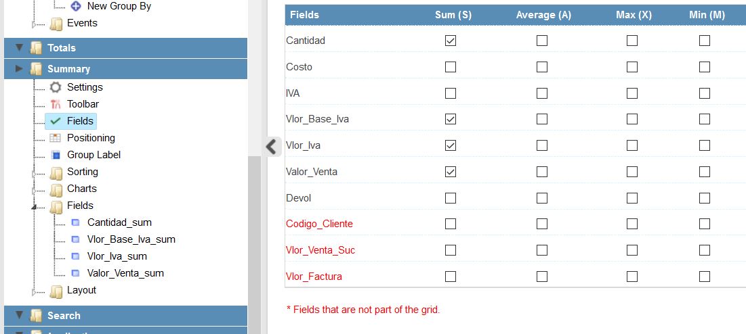746x334 pixels.
Task: Open the Valor_Venta_sum field icon
Action: click(75, 273)
